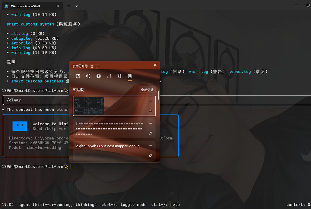Open a new terminal tab with plus
The width and height of the screenshot is (311, 209).
click(69, 6)
